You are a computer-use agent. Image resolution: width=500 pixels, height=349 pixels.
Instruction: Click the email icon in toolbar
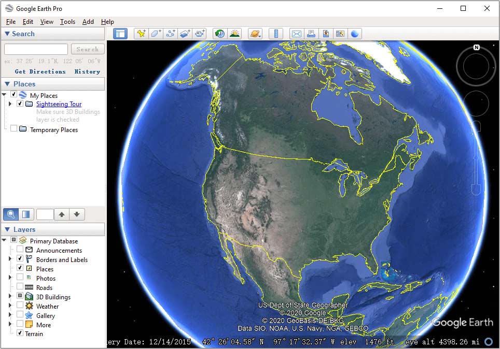coord(297,34)
